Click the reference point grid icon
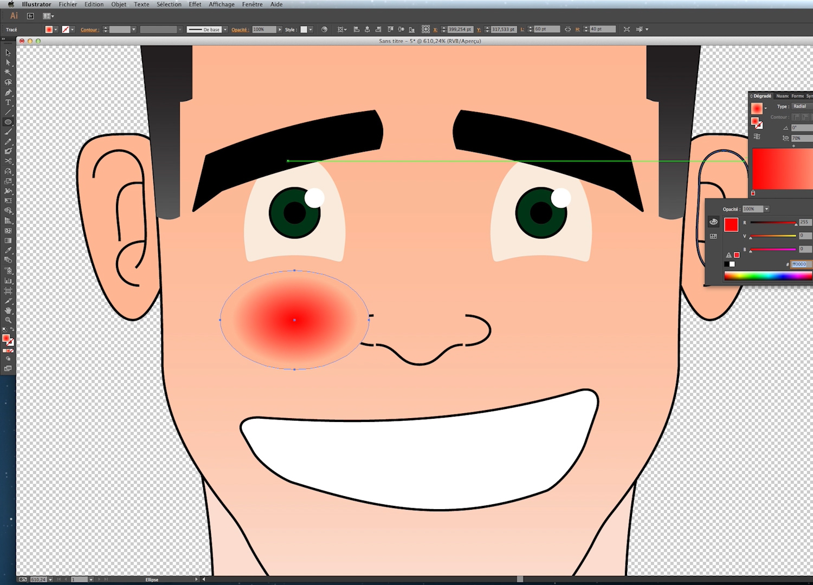Image resolution: width=813 pixels, height=585 pixels. coord(425,29)
